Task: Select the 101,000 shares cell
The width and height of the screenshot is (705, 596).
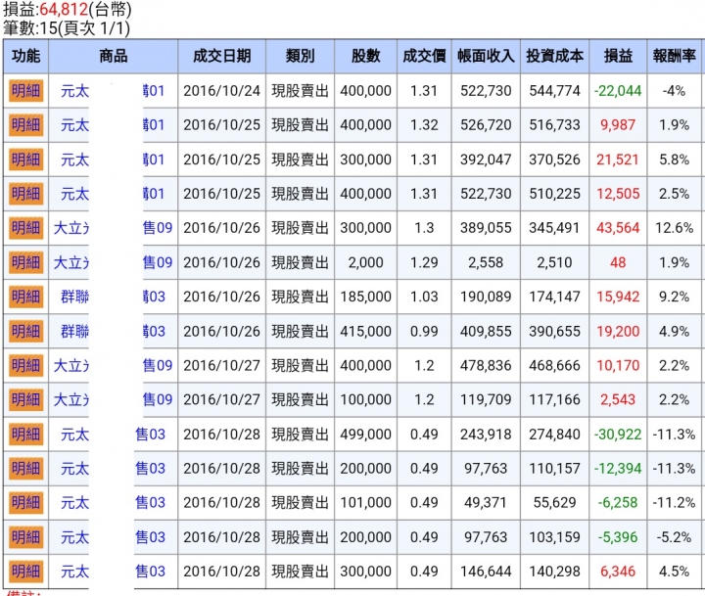Action: (365, 502)
